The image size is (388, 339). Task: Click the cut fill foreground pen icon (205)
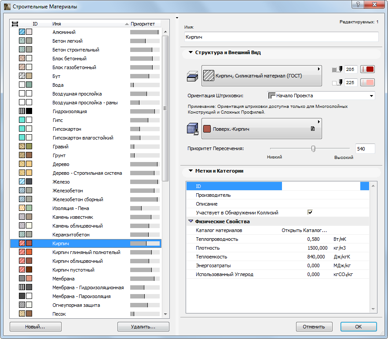point(337,69)
